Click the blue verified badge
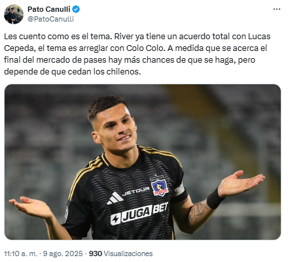The height and width of the screenshot is (262, 288). pos(76,9)
